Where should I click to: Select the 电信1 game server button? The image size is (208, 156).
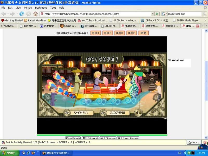click(95, 33)
